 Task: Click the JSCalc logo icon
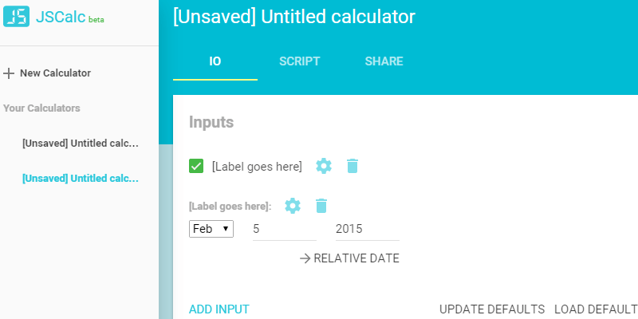click(17, 16)
